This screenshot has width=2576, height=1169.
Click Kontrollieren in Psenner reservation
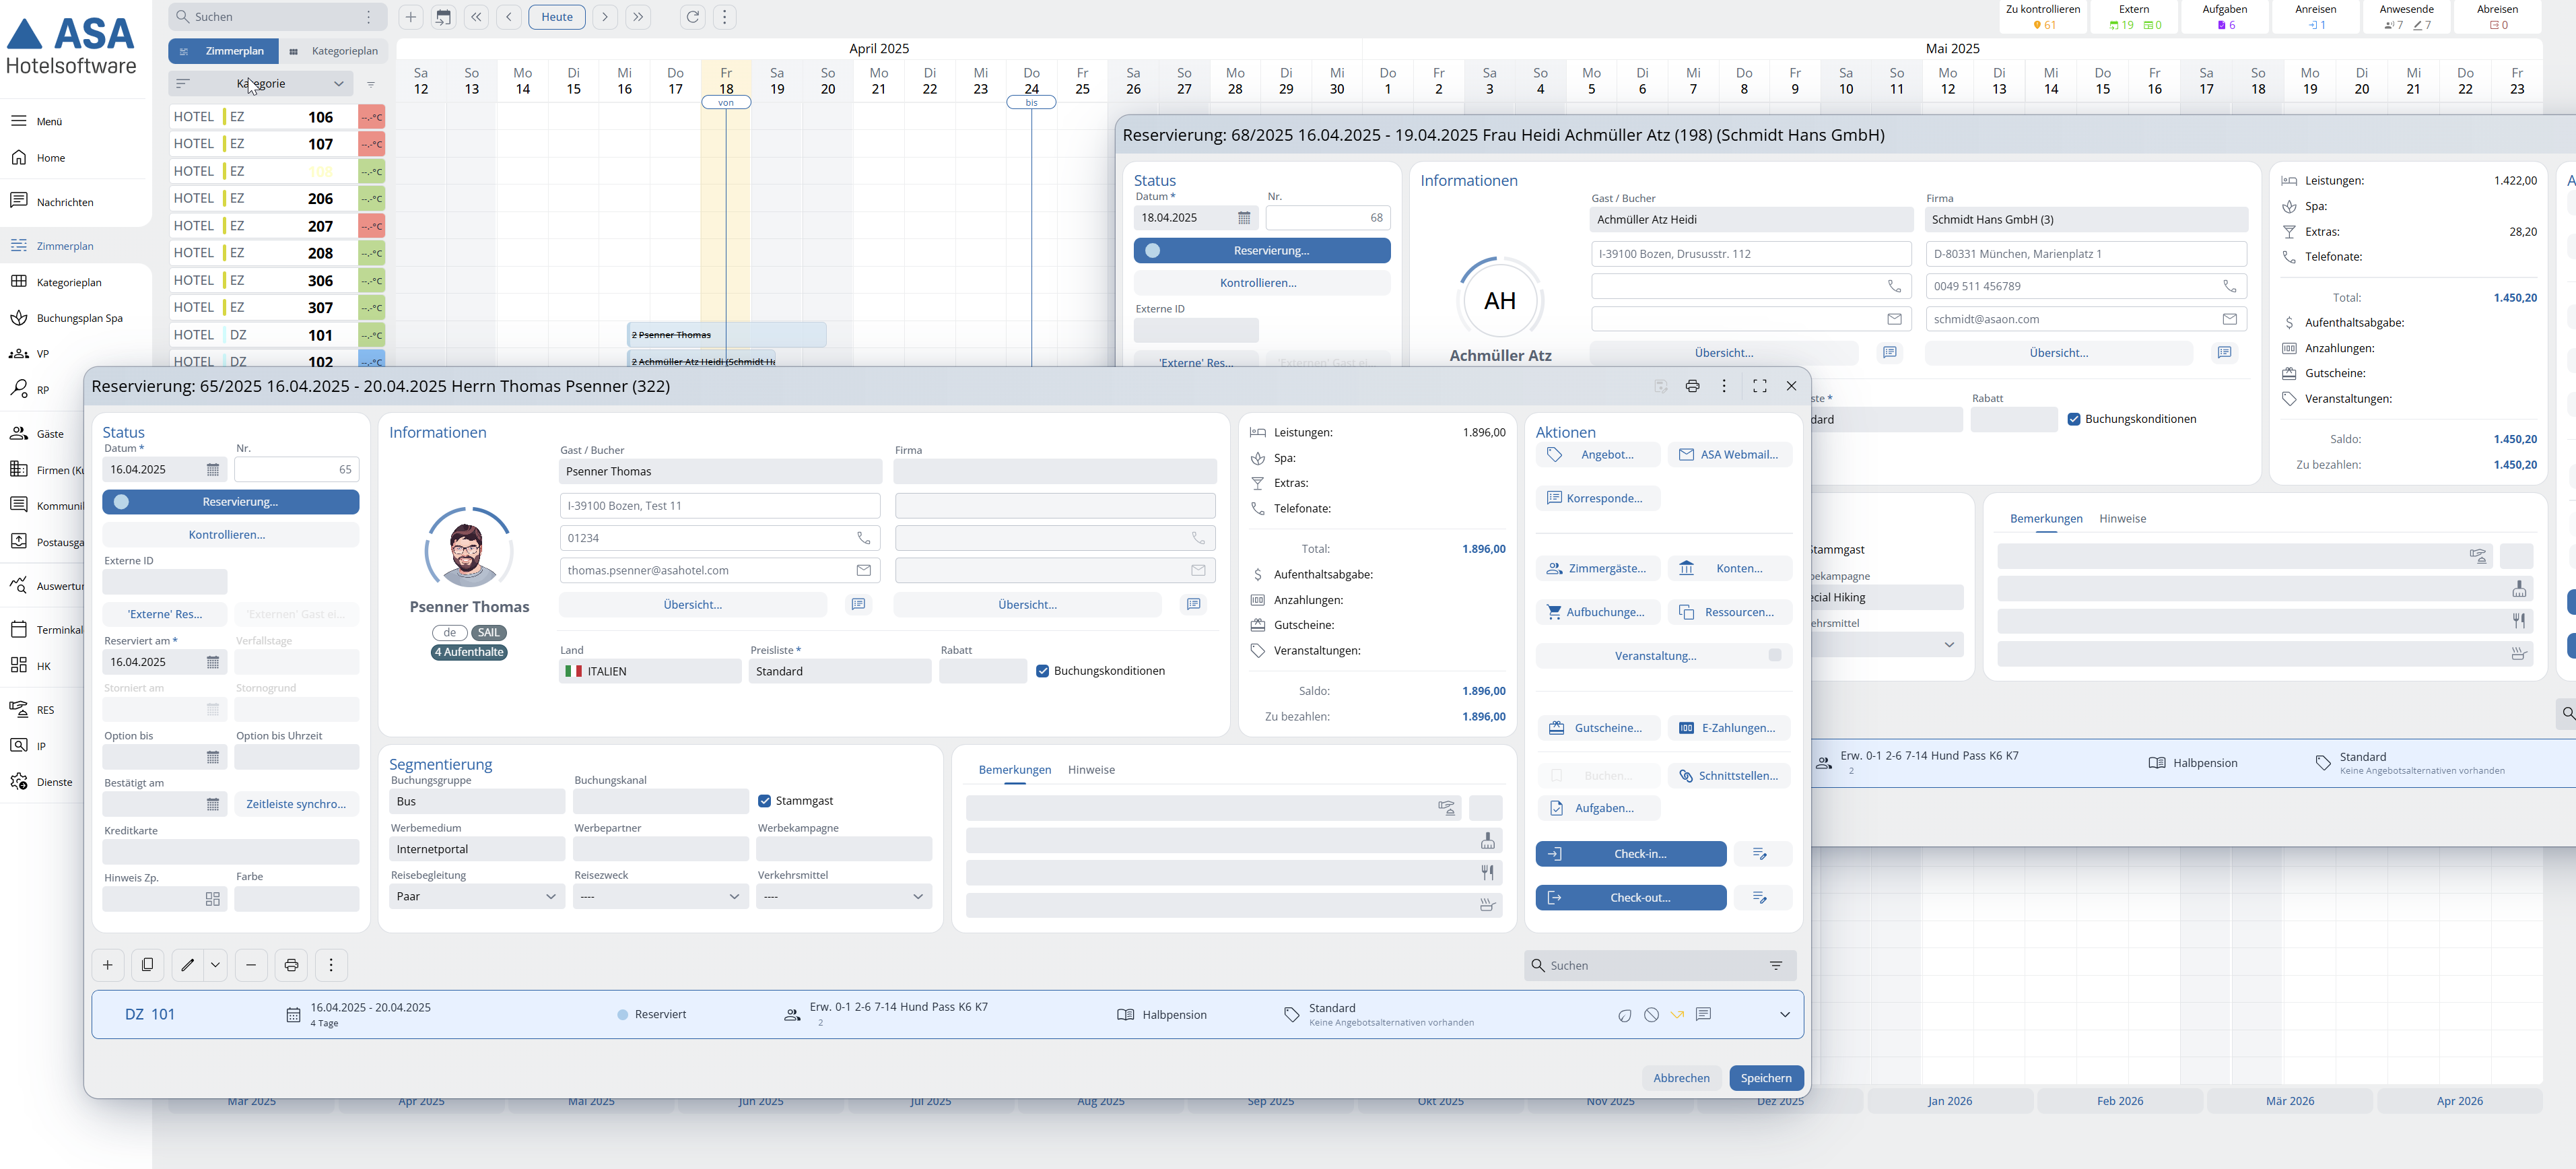click(231, 535)
